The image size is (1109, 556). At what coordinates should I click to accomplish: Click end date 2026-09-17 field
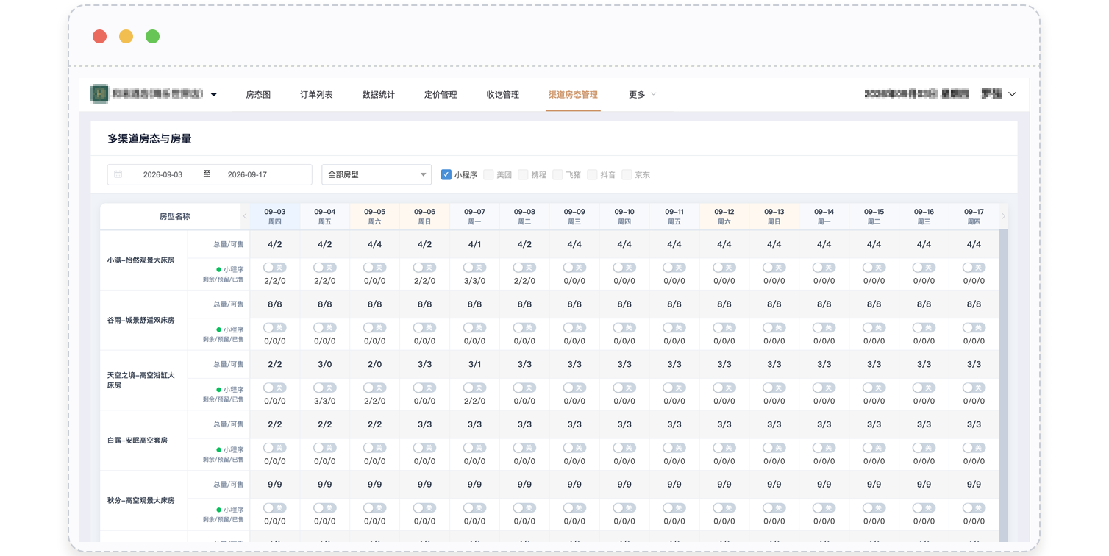click(247, 174)
